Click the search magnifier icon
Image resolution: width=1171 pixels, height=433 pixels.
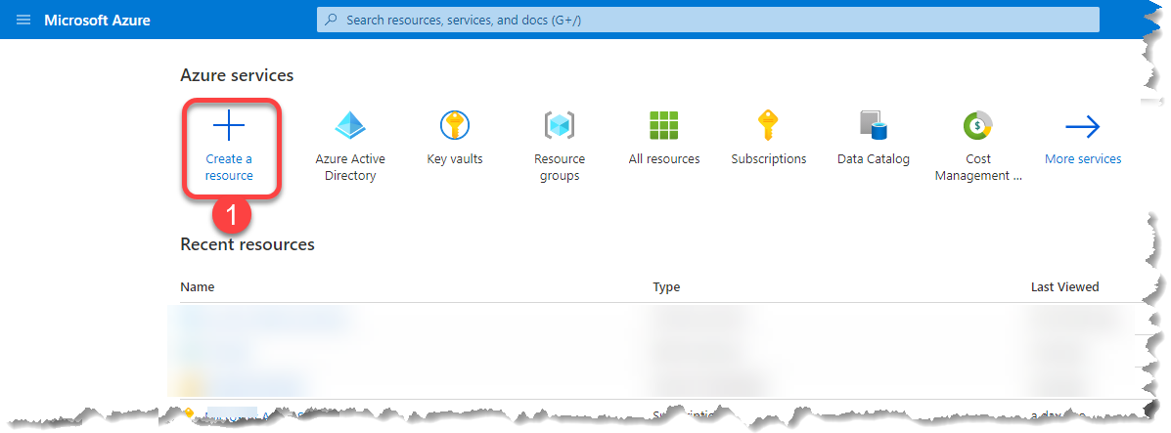click(333, 21)
